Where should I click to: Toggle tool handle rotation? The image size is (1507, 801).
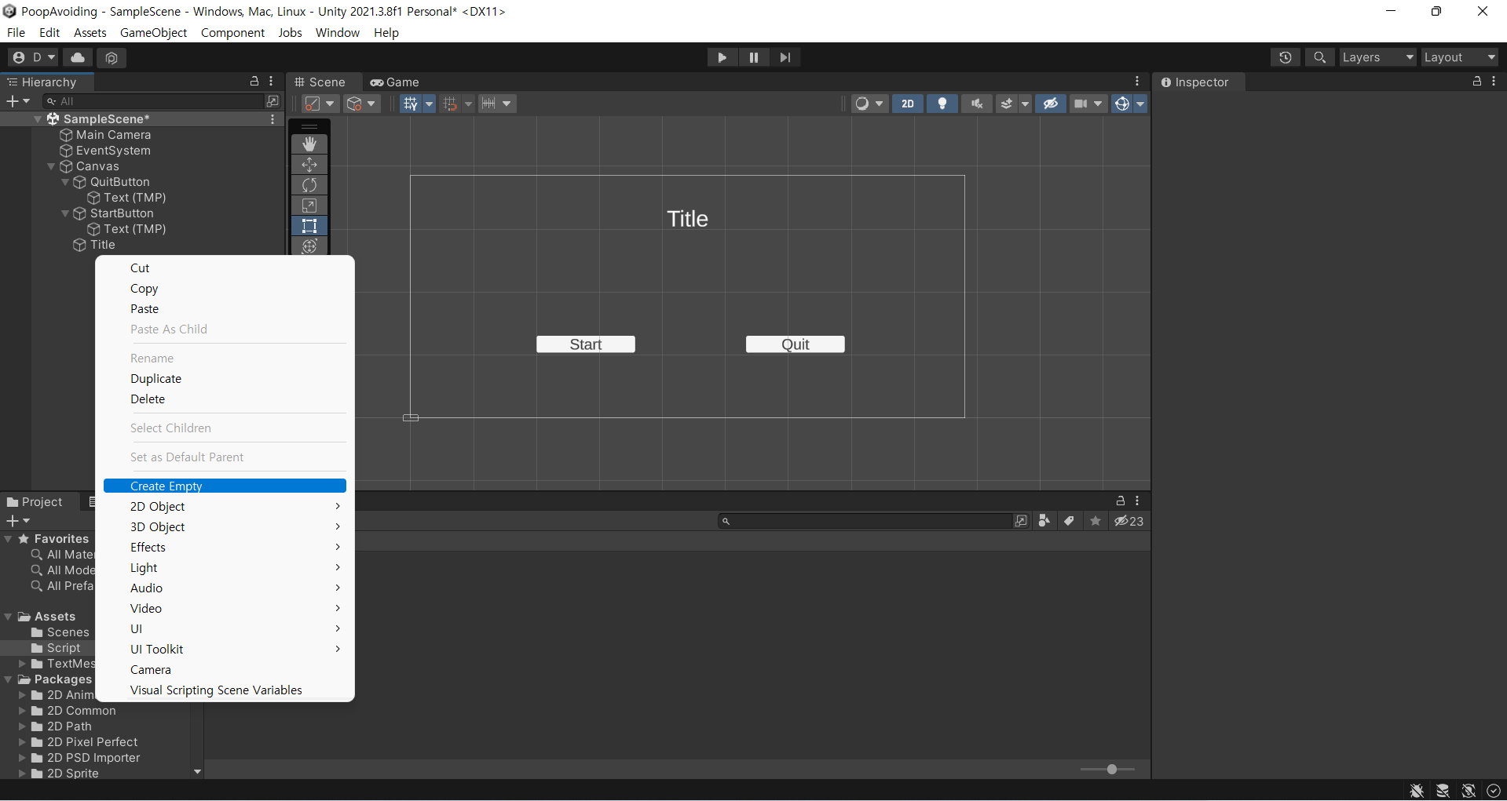tap(362, 104)
